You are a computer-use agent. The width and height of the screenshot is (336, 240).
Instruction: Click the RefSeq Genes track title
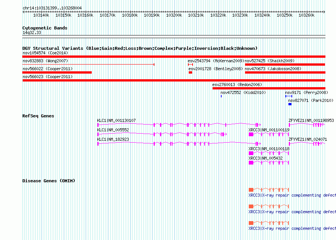[x=38, y=116]
